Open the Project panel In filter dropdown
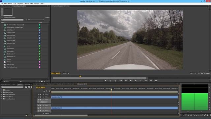The image size is (211, 119). 36,20
